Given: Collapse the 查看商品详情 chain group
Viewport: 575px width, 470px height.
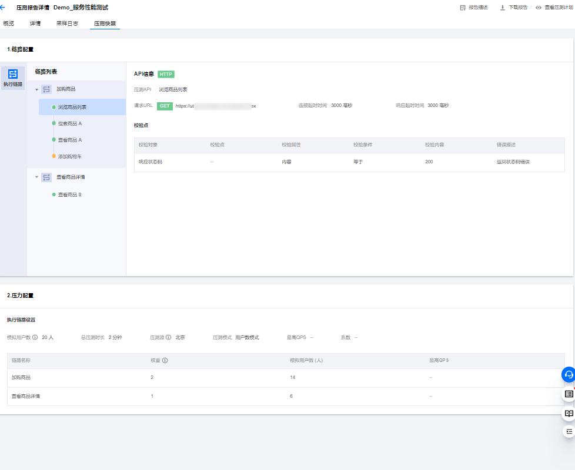Looking at the screenshot, I should tap(36, 177).
